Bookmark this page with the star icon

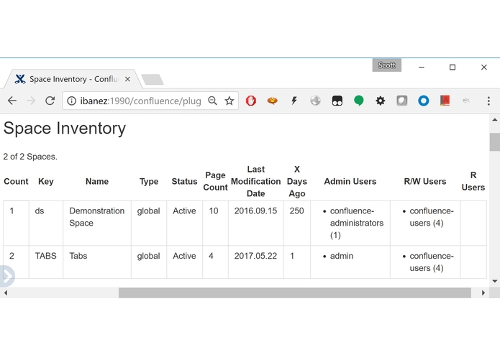pyautogui.click(x=229, y=101)
